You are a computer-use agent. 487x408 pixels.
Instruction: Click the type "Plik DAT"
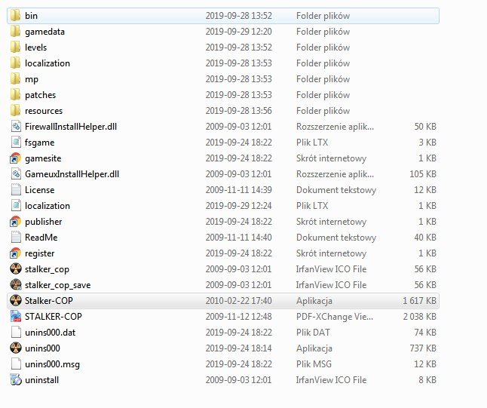pos(313,332)
